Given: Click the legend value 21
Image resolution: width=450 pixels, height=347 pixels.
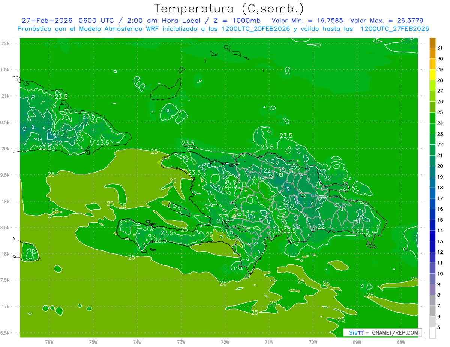Looking at the screenshot, I should tap(440, 155).
